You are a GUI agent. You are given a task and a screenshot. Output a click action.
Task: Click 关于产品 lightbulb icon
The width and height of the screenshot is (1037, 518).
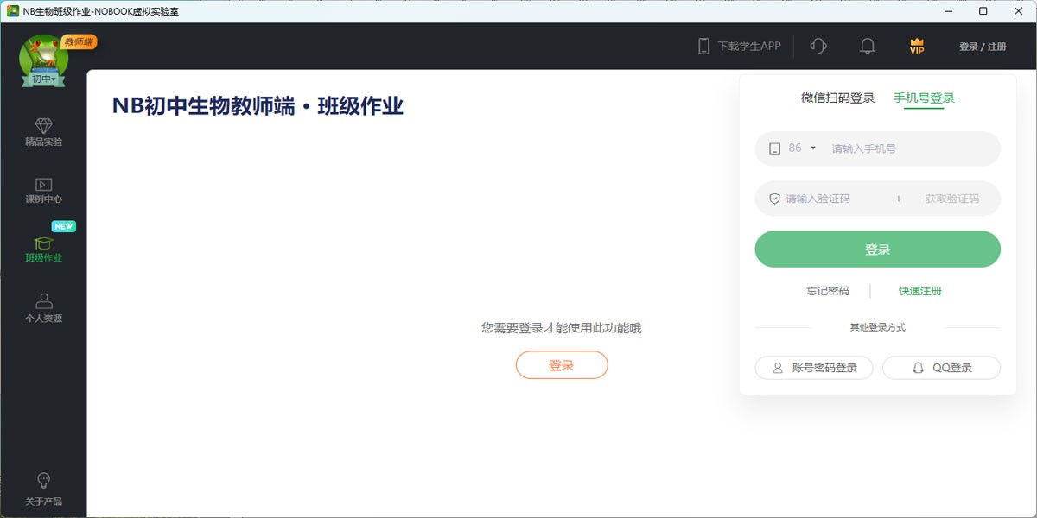tap(43, 481)
